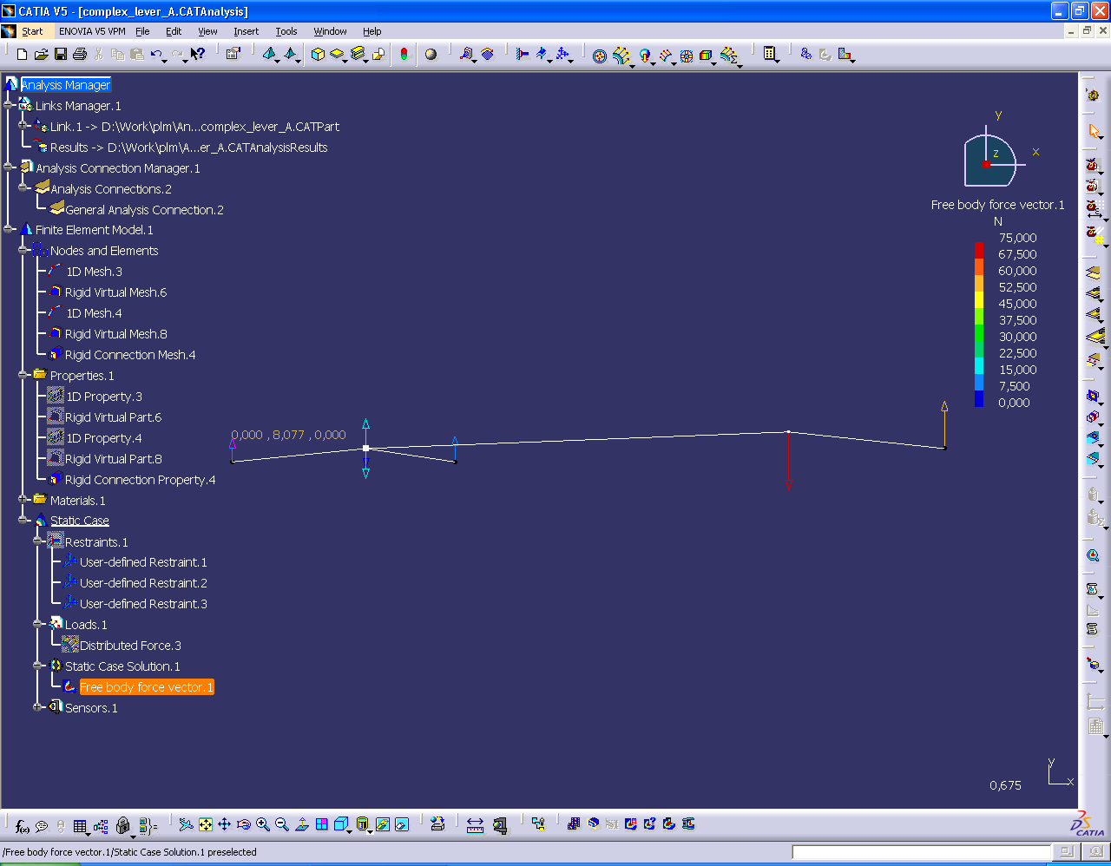Collapse the Finite Element Model.1 node
The image size is (1111, 866).
8,230
